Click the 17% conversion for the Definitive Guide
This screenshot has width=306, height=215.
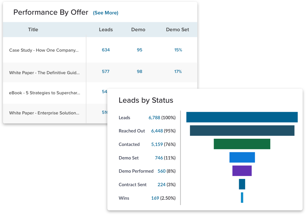(x=178, y=71)
